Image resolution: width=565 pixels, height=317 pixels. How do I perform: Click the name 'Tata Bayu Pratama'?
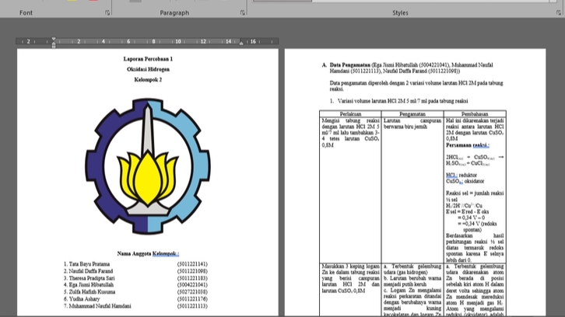89,264
